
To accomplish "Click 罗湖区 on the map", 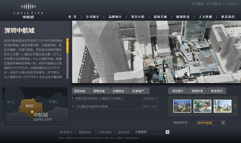I will [53, 102].
